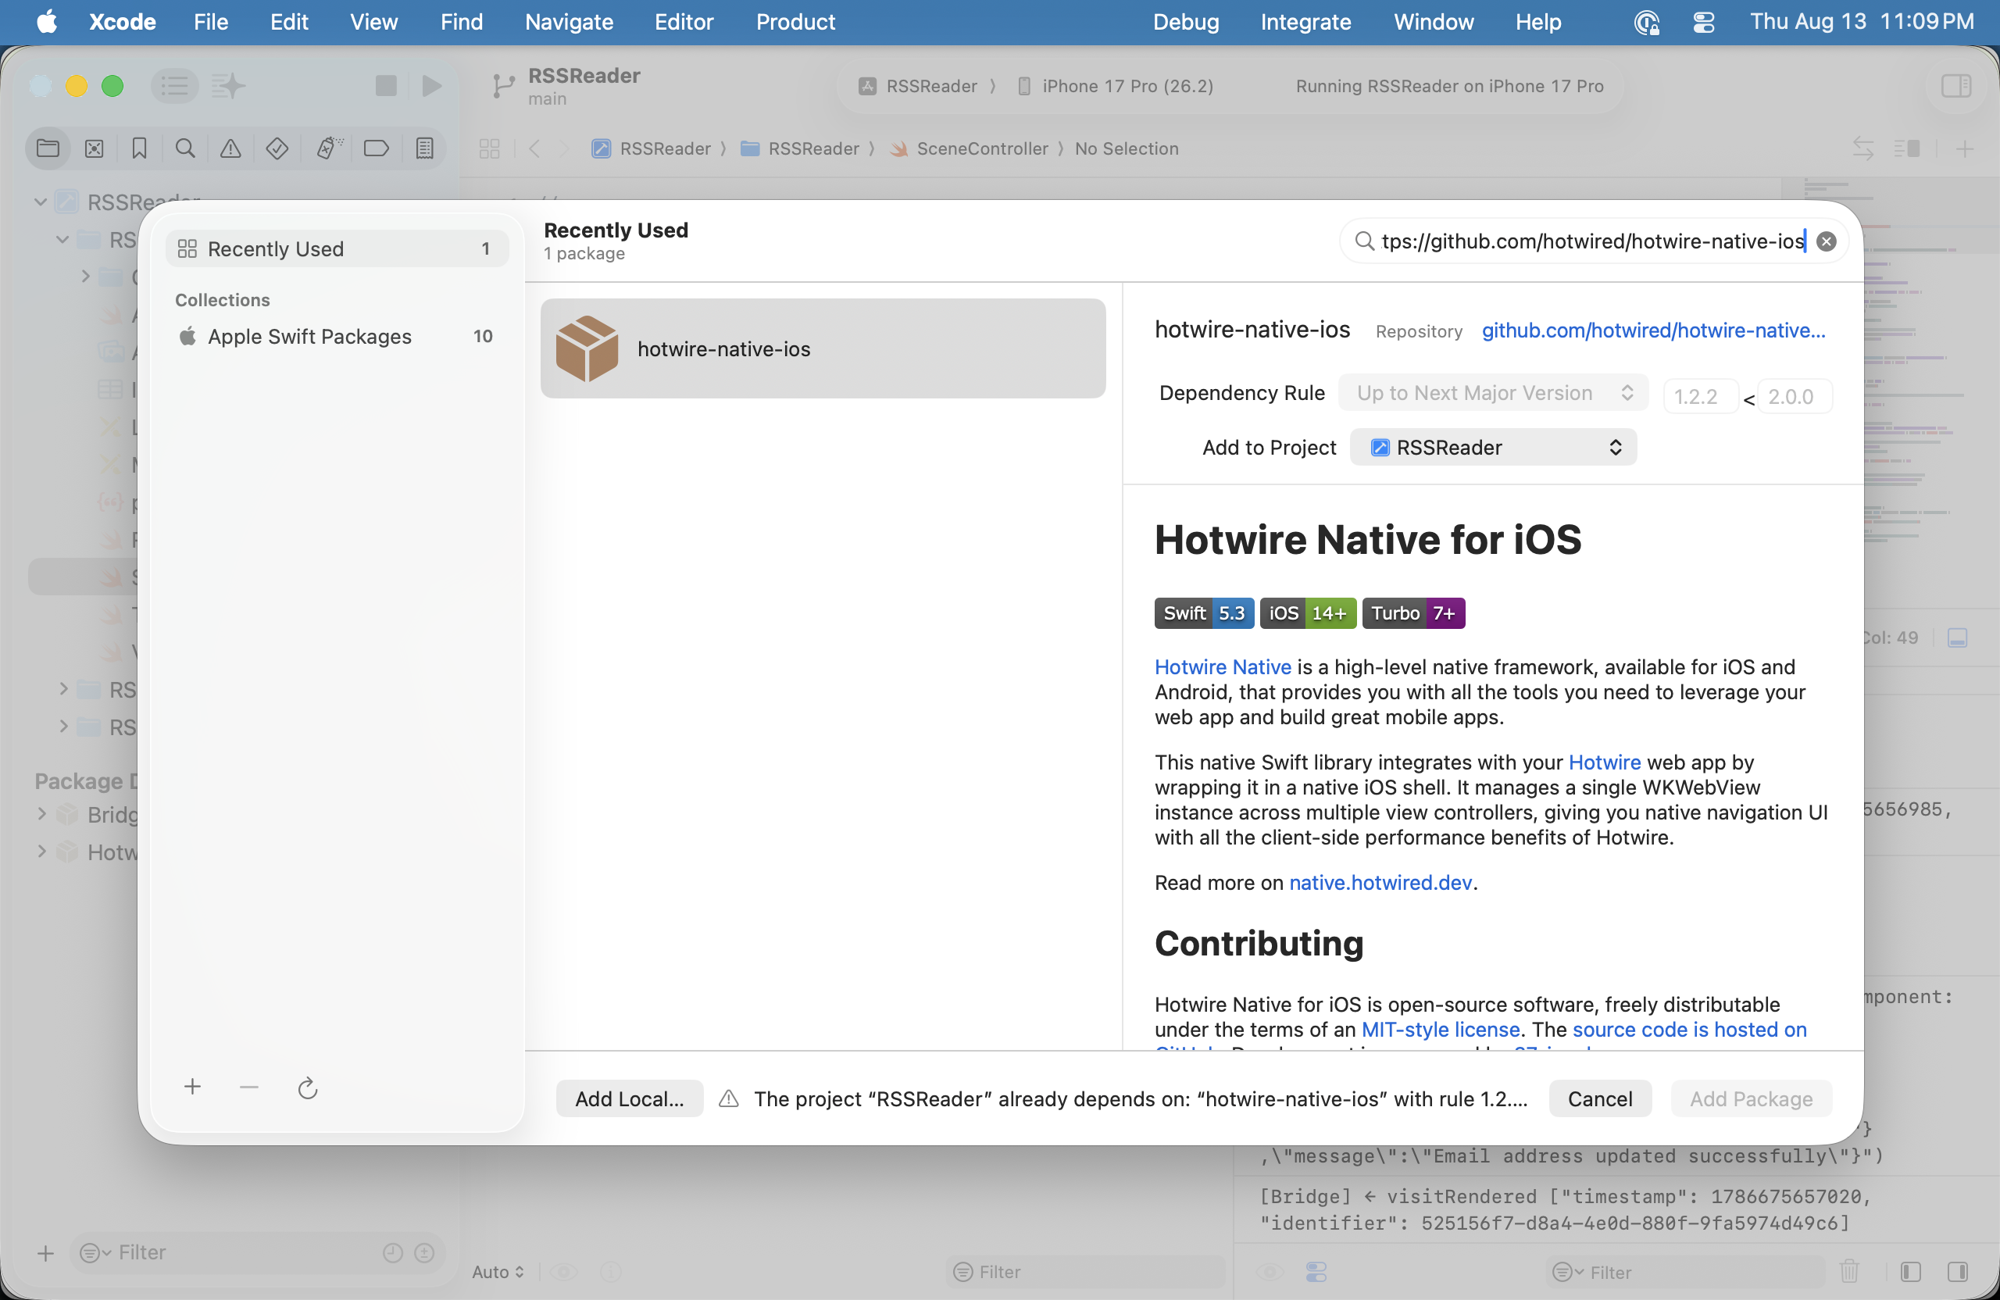Open the Report navigator icon

pyautogui.click(x=424, y=148)
